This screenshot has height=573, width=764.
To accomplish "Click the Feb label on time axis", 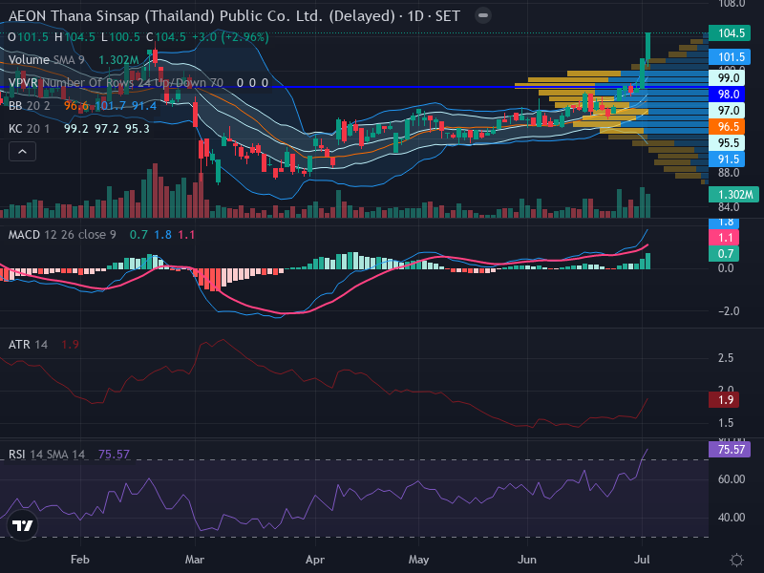I will [x=80, y=560].
